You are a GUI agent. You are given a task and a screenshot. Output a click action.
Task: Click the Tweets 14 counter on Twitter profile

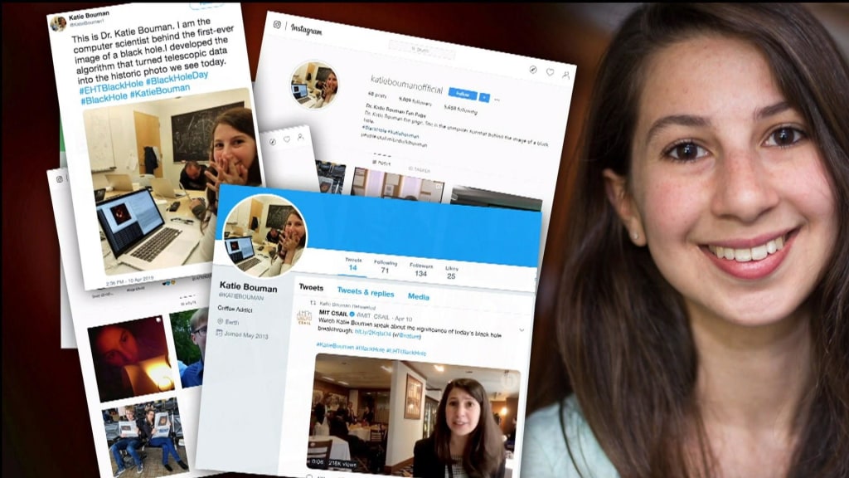coord(353,264)
